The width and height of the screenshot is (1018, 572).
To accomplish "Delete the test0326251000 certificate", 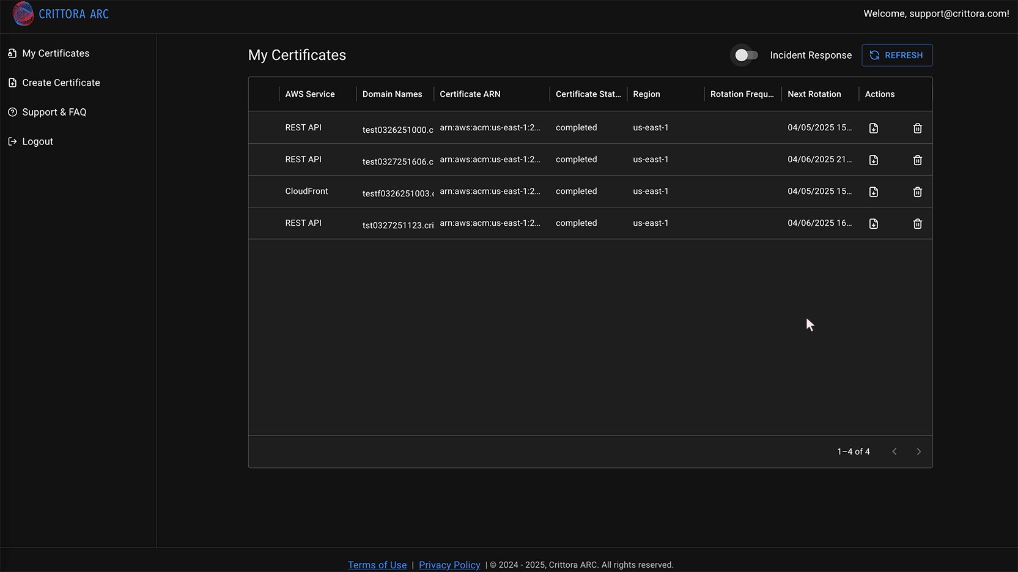I will [918, 128].
